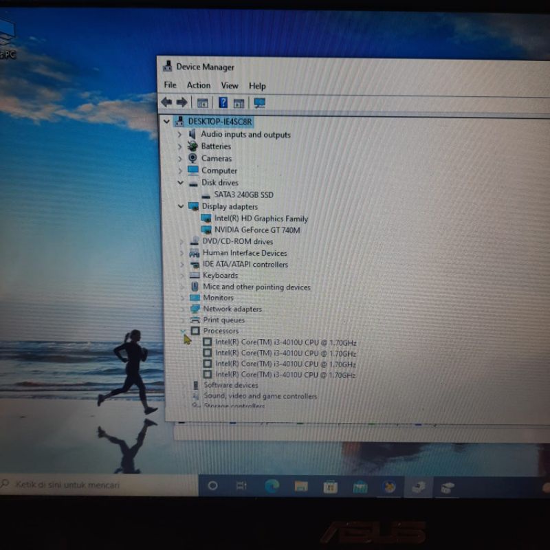The height and width of the screenshot is (550, 550).
Task: Open the View menu
Action: click(230, 86)
